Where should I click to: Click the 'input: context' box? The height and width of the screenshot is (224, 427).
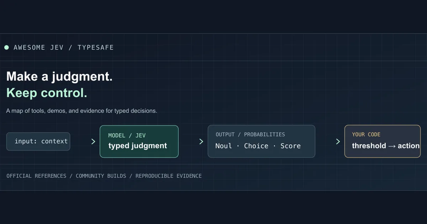tap(38, 142)
